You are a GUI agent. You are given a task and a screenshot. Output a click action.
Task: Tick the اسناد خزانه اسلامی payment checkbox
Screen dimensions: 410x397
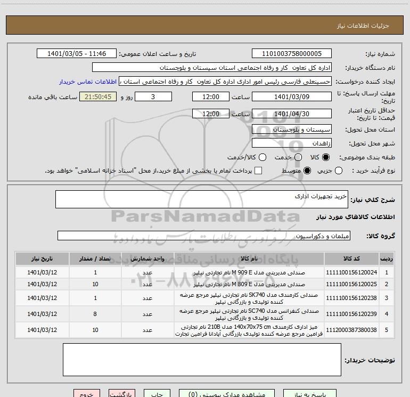click(258, 171)
